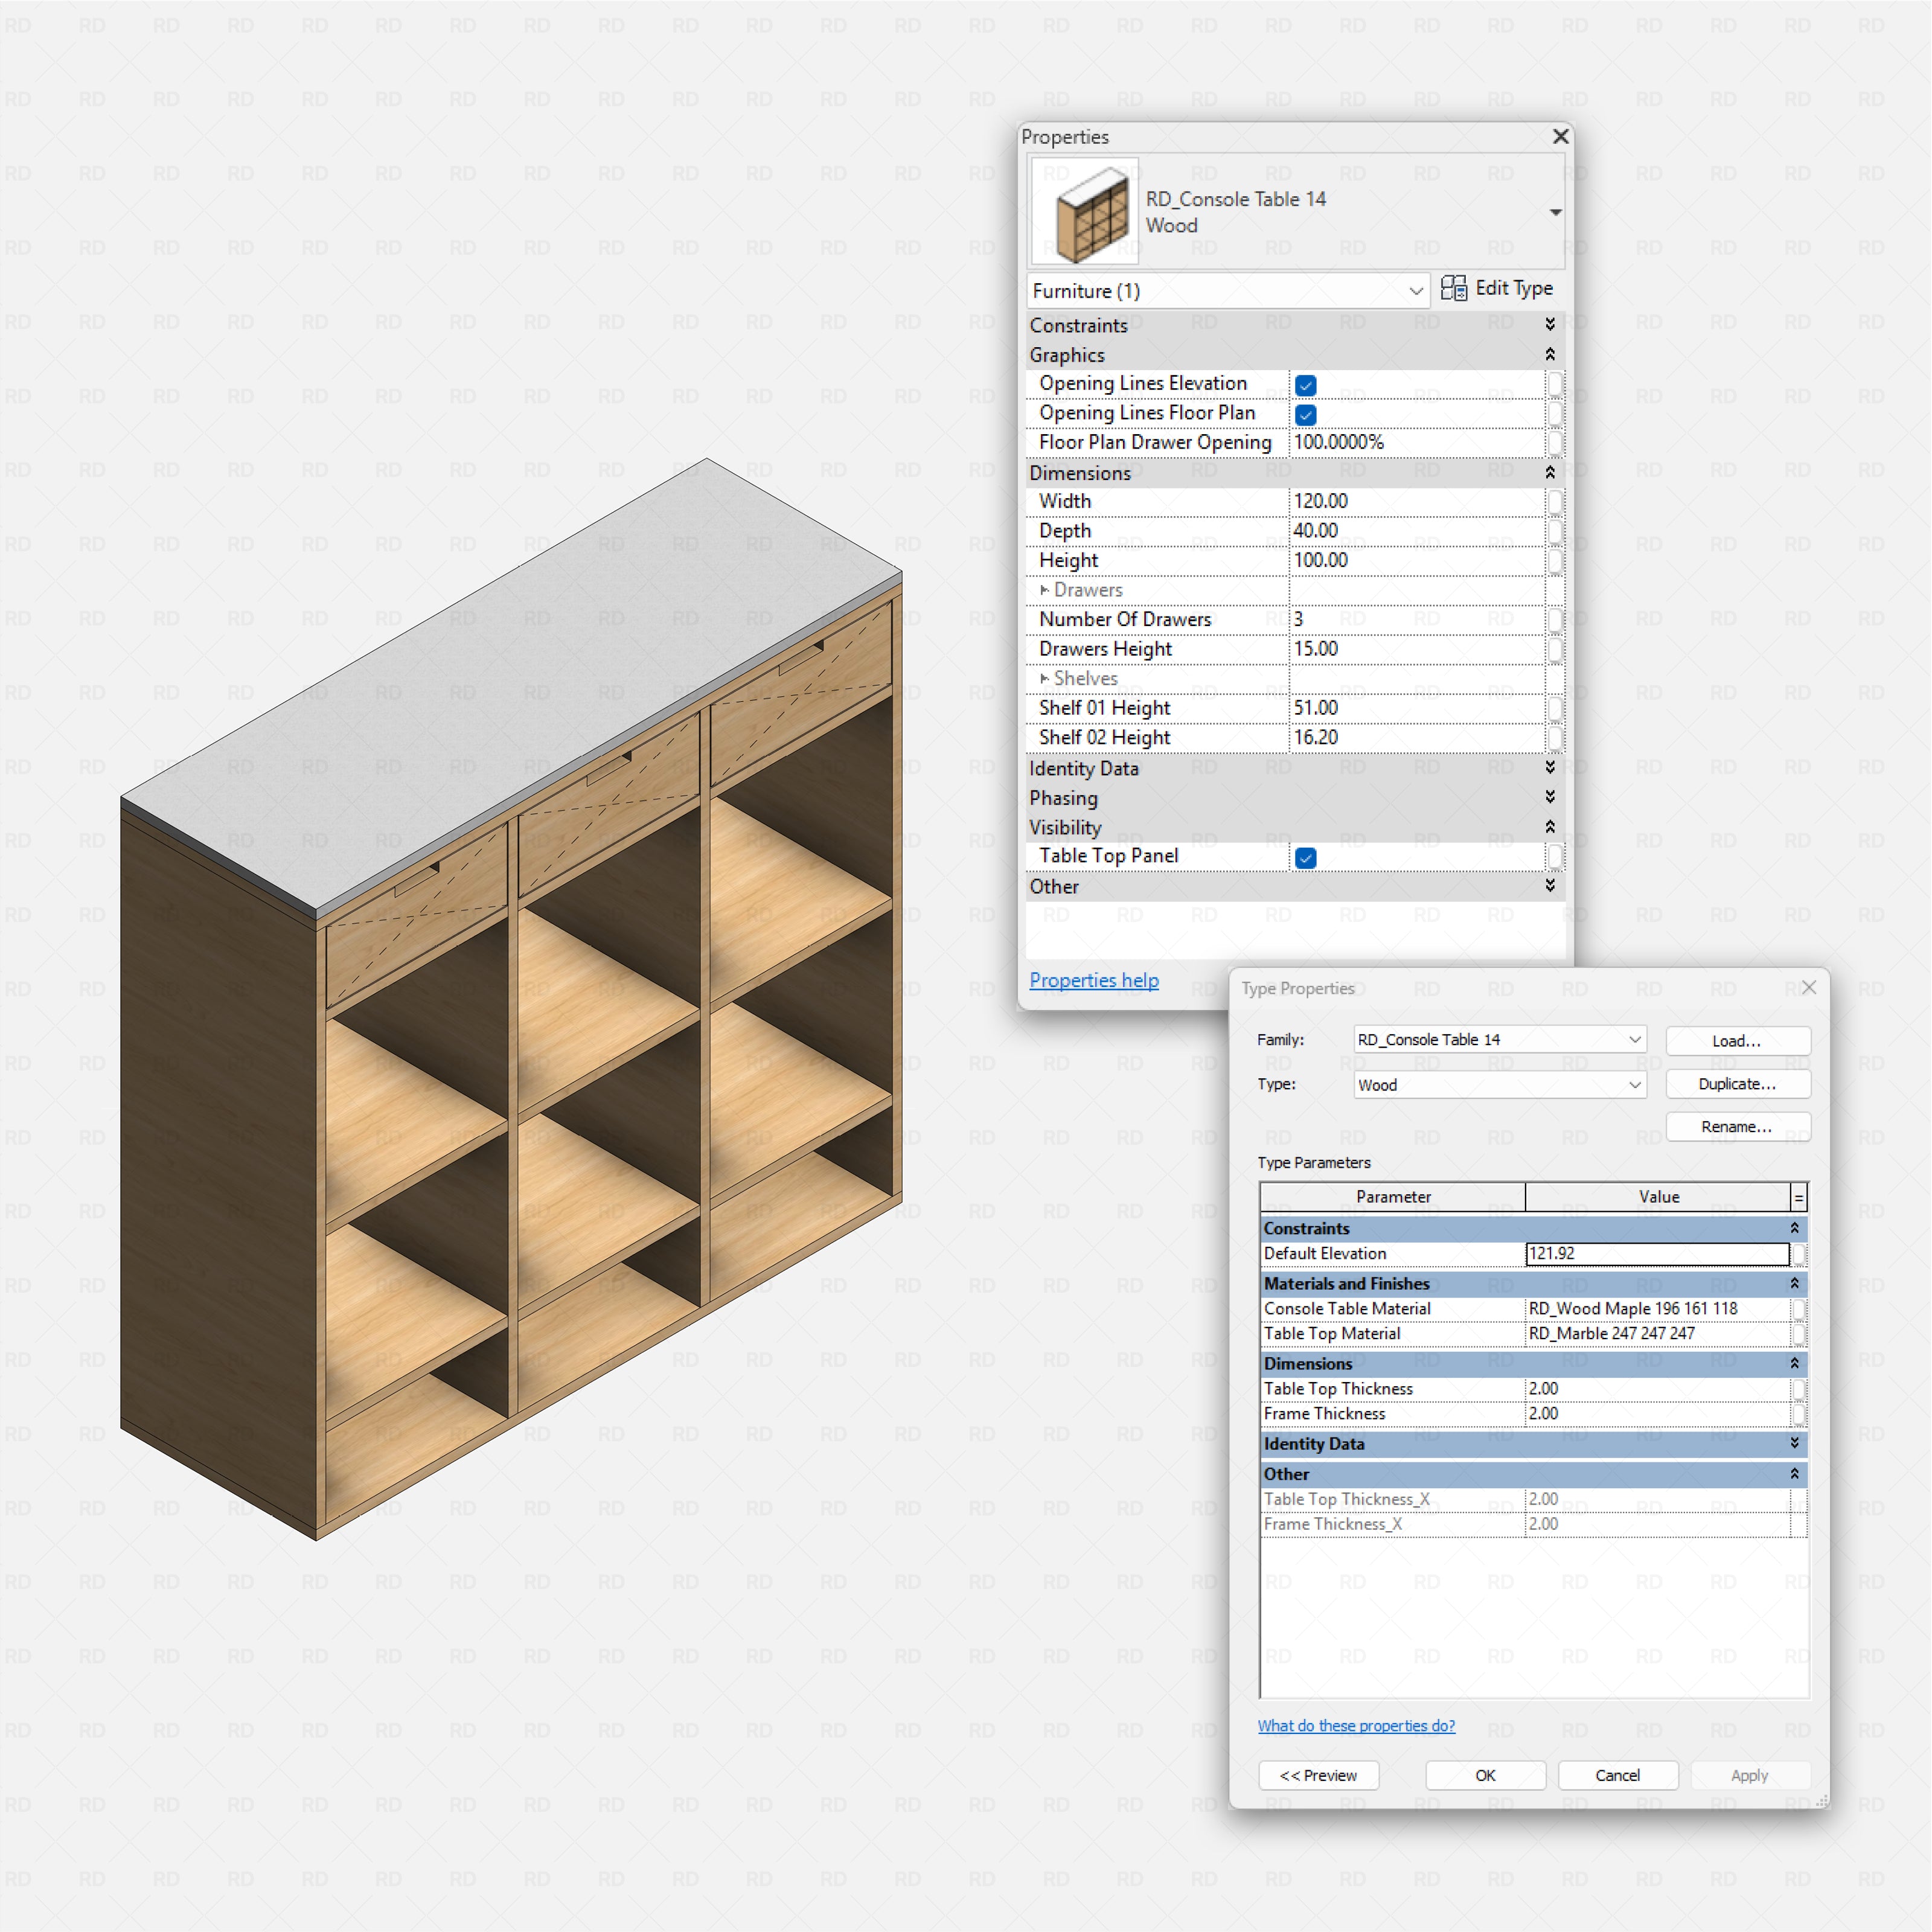This screenshot has height=1932, width=1932.
Task: Click associate parameter button beside Width
Action: [1555, 501]
